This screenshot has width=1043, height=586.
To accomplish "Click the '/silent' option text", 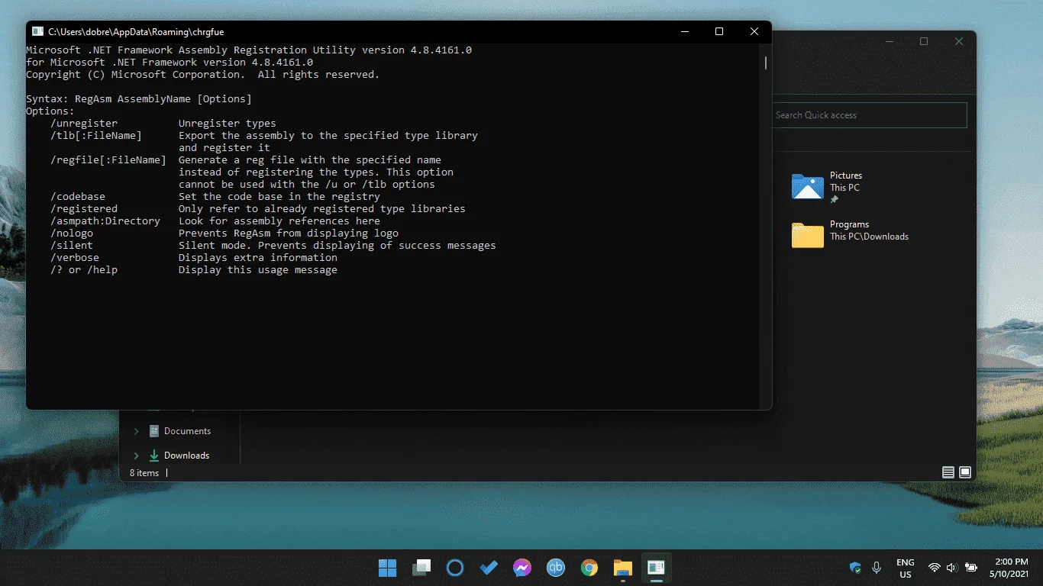I will click(72, 245).
